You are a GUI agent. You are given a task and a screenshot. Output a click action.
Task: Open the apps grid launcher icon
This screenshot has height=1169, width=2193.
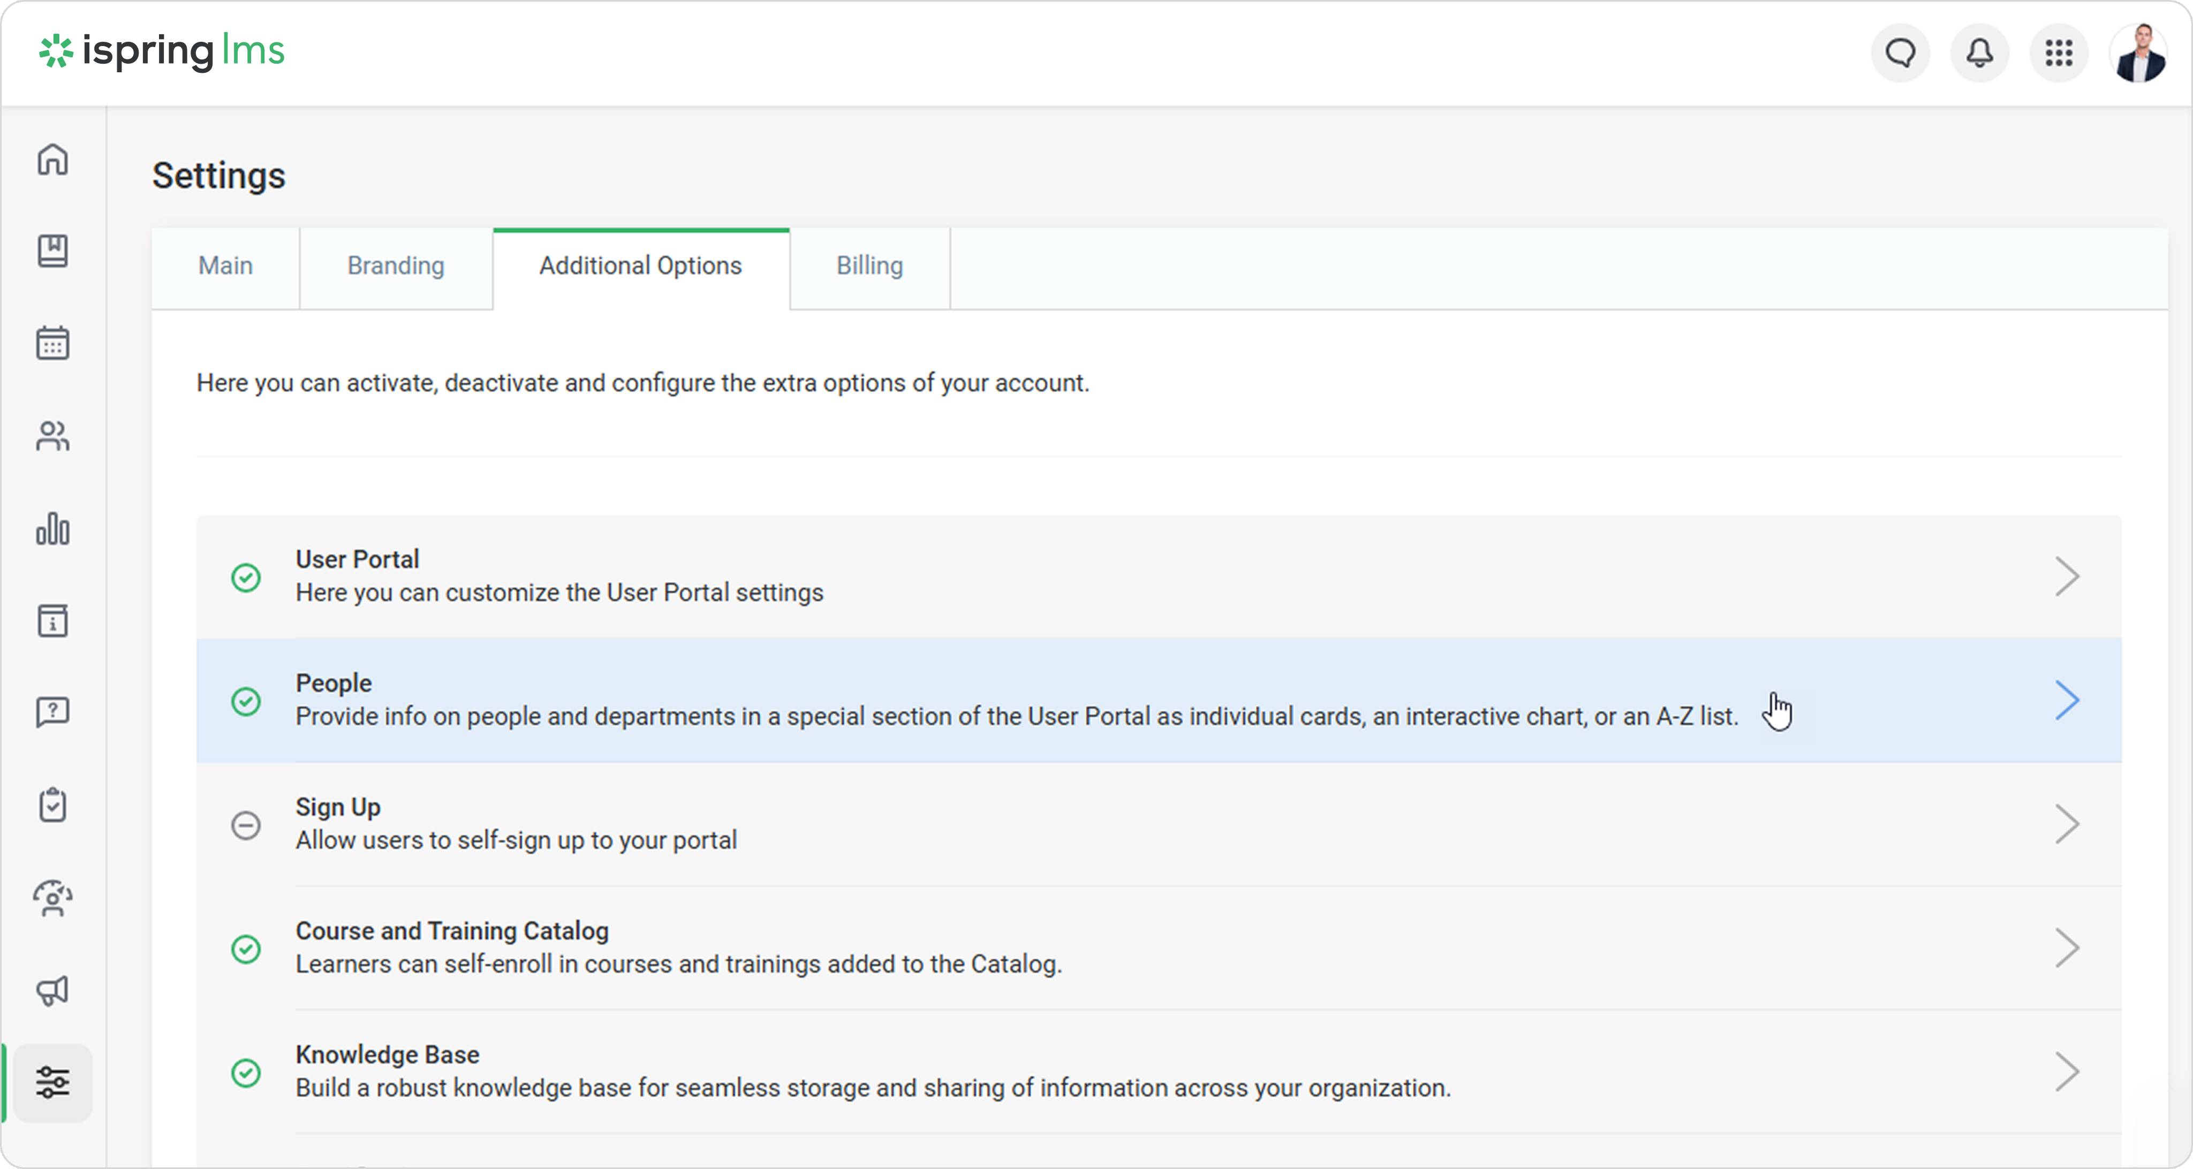click(x=2059, y=54)
